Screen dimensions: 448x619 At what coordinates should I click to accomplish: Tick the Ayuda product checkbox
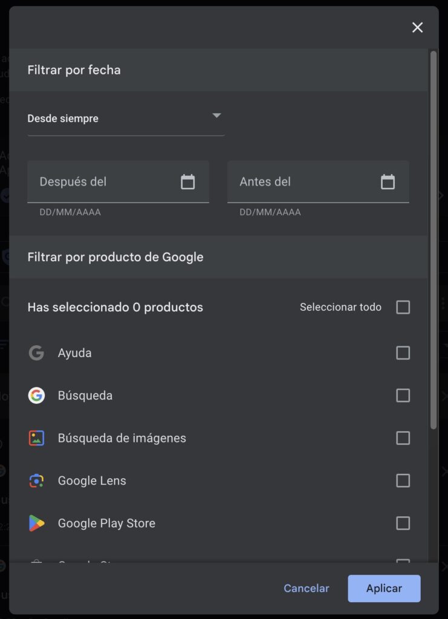[x=403, y=352]
